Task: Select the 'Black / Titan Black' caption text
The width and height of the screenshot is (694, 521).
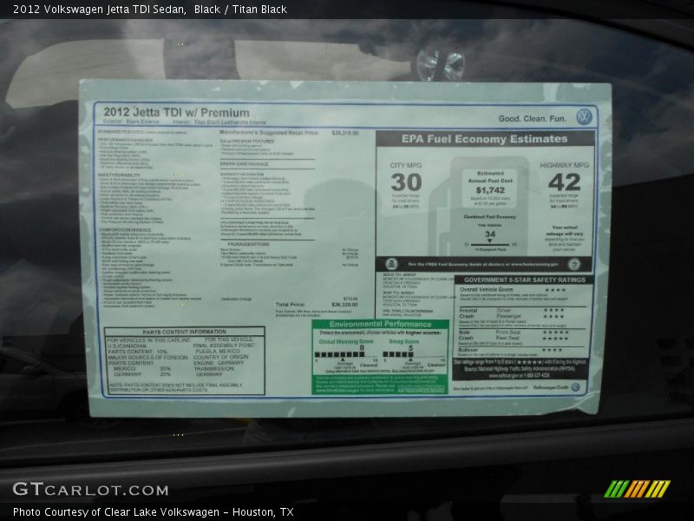Action: pos(240,10)
